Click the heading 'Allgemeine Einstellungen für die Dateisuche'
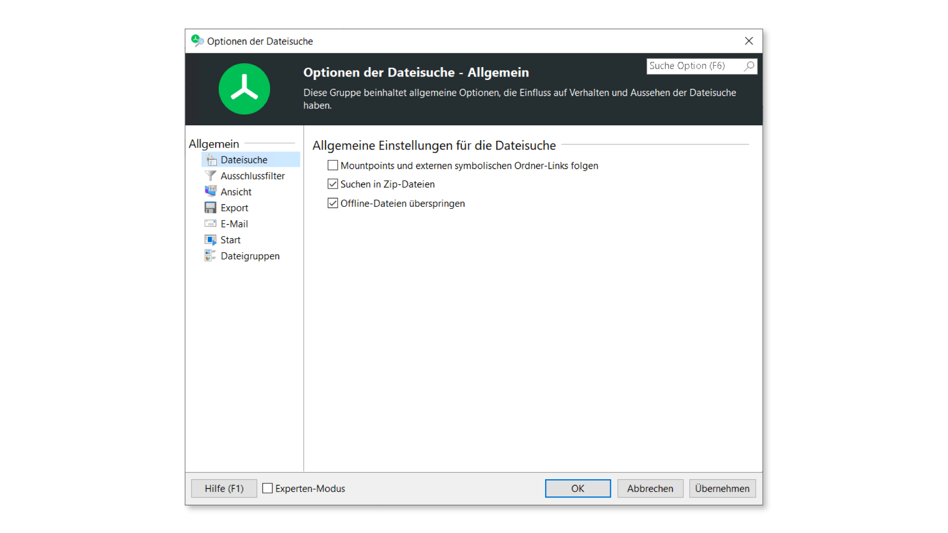948x533 pixels. 434,146
